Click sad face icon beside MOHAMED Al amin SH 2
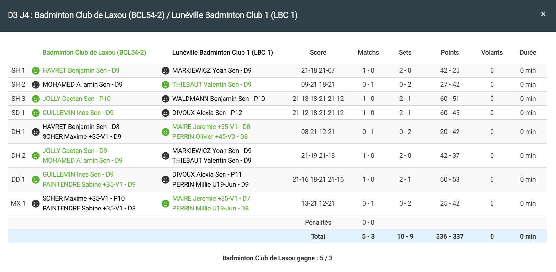Image resolution: width=556 pixels, height=272 pixels. [x=36, y=85]
